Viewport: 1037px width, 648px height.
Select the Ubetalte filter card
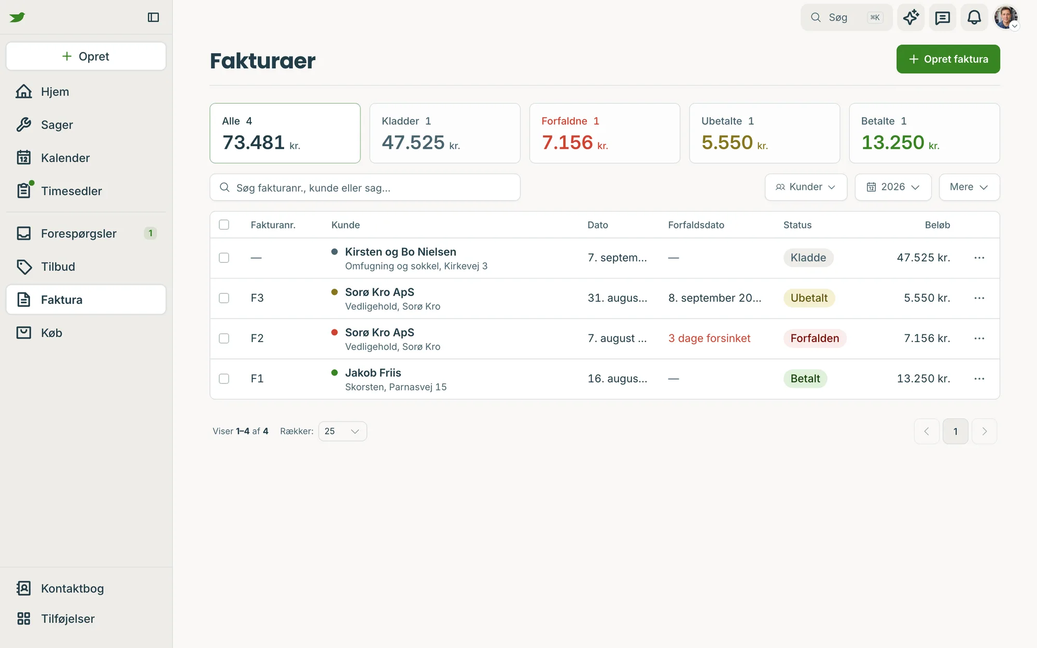[x=764, y=133]
